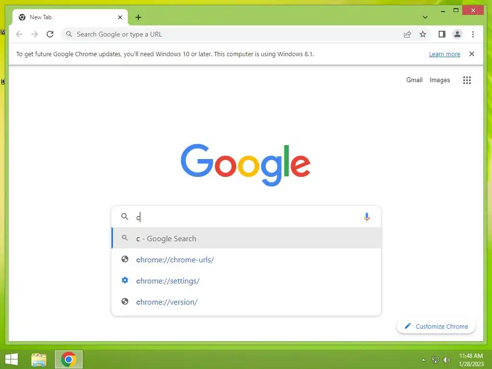Click the globe icon beside chrome://chrome-urls/
The image size is (492, 369).
click(125, 259)
